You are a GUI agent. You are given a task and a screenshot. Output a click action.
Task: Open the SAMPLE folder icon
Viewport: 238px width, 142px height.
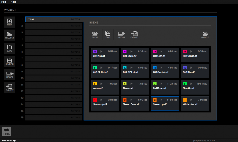[x=205, y=35]
